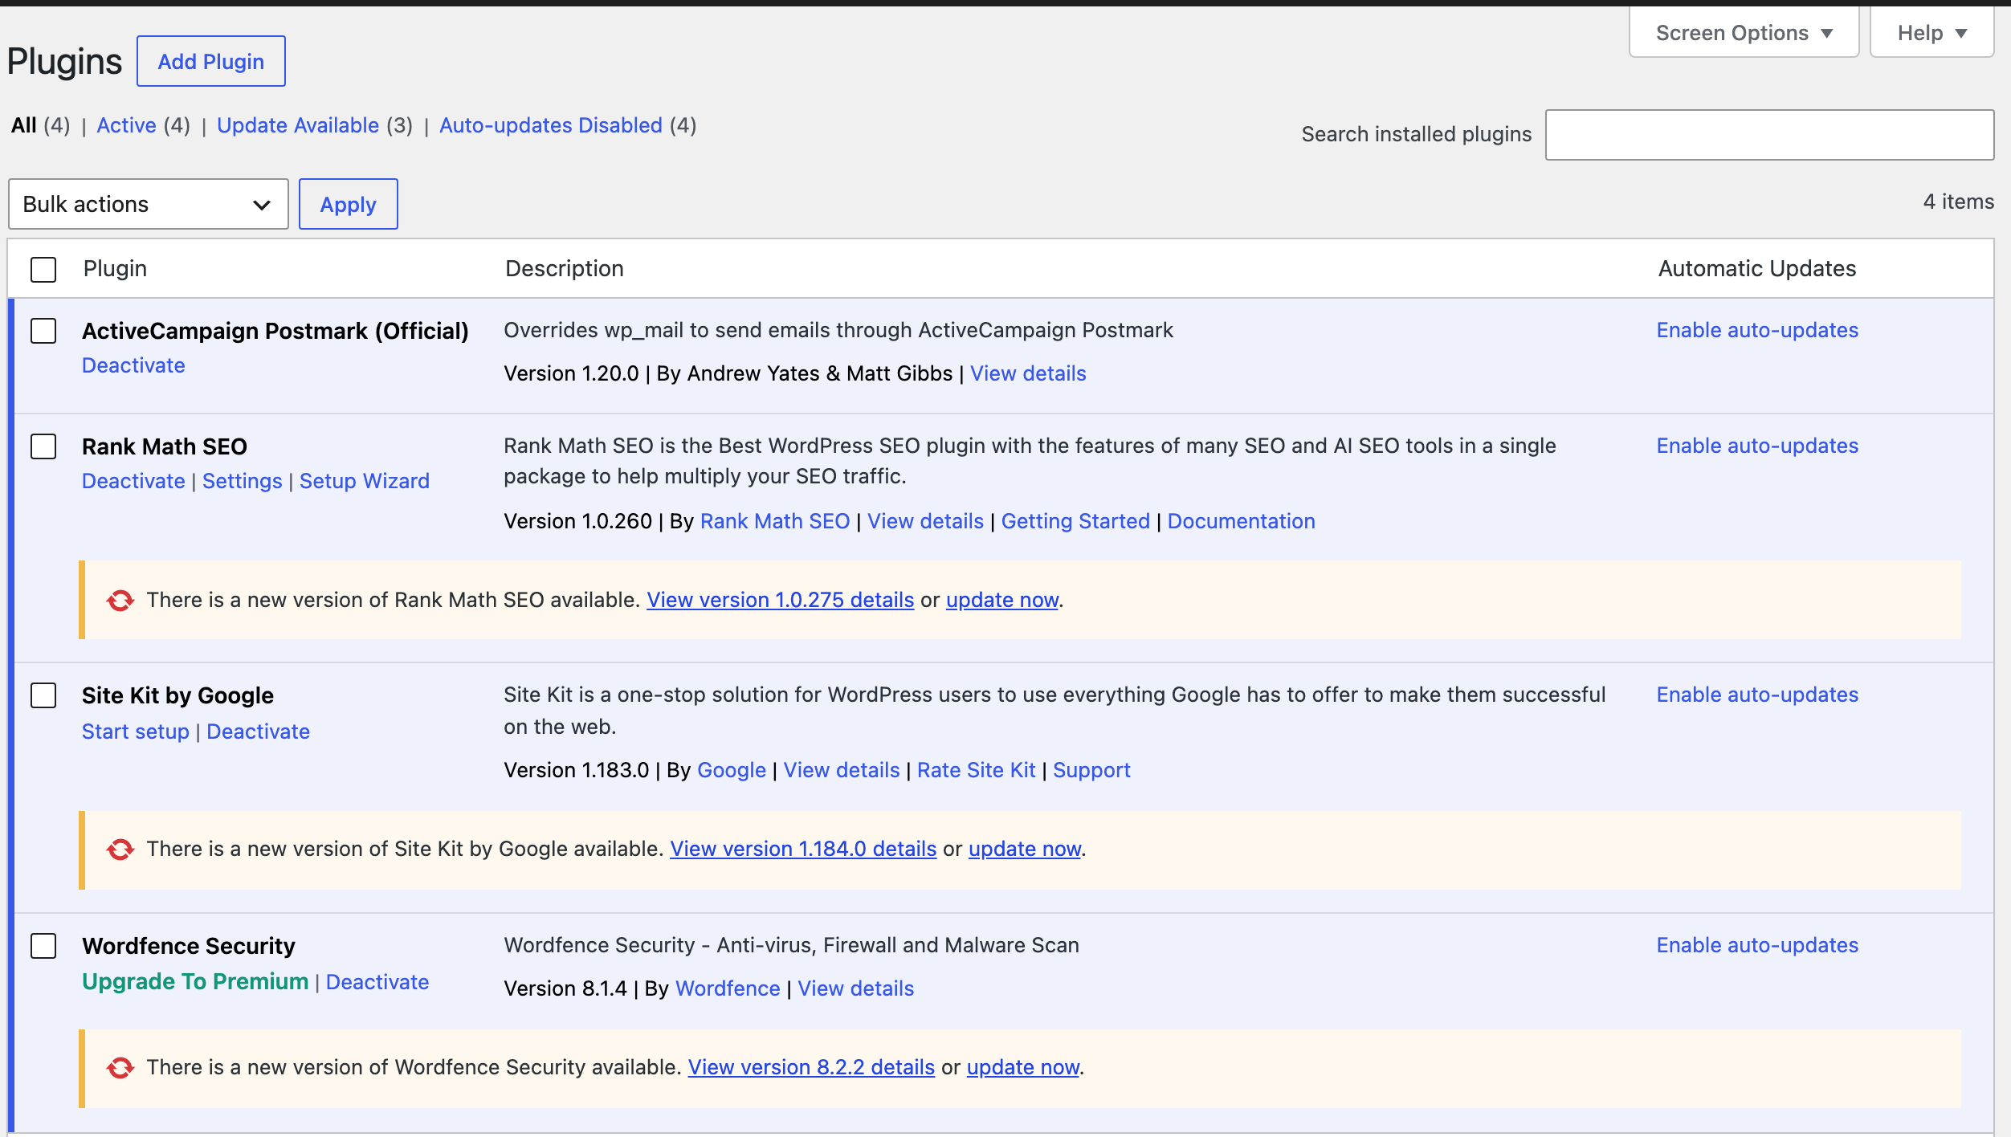Image resolution: width=2011 pixels, height=1137 pixels.
Task: Click the Rate Site Kit link
Action: [x=977, y=770]
